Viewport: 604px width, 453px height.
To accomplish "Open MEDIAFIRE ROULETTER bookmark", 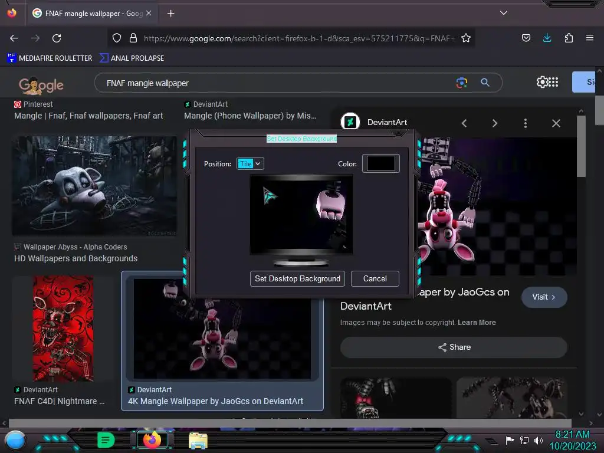I will pos(50,58).
